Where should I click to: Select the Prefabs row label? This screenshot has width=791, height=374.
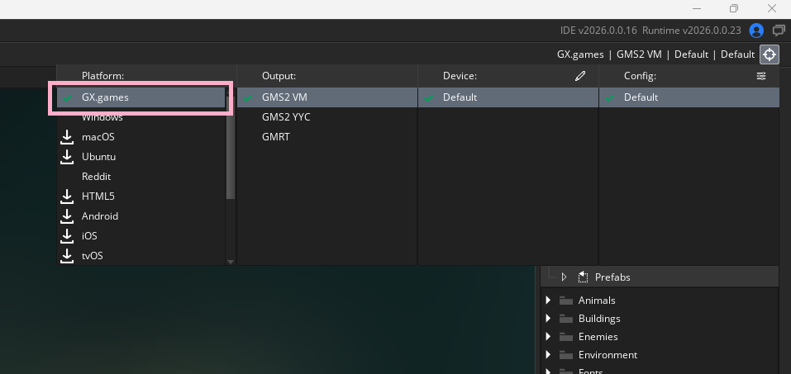pyautogui.click(x=612, y=277)
